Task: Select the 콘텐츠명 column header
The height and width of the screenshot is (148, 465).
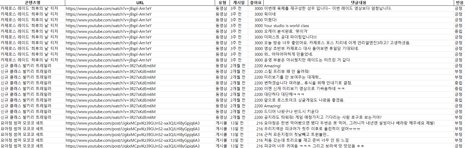Action: (x=32, y=3)
